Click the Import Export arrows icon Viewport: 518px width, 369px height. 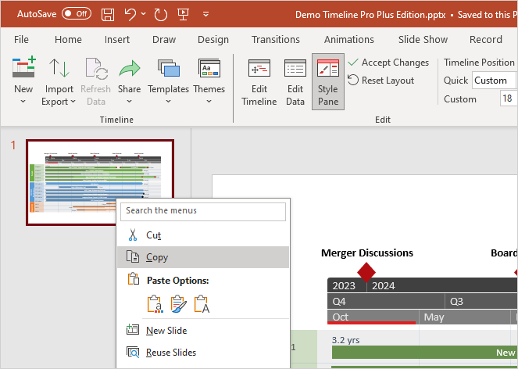pos(59,68)
